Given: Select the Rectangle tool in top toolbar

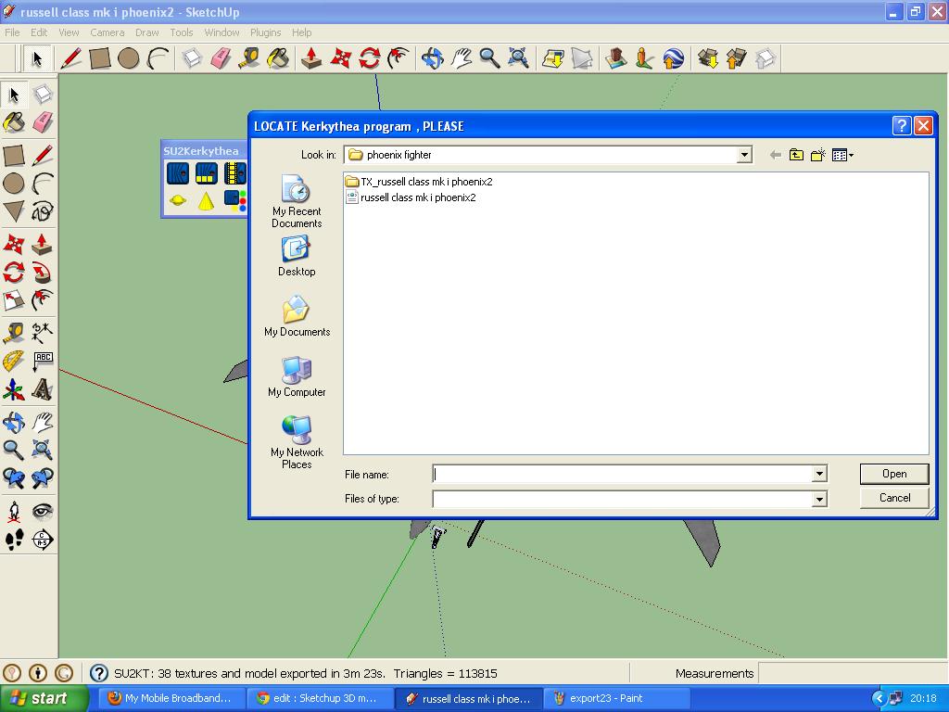Looking at the screenshot, I should pyautogui.click(x=100, y=58).
